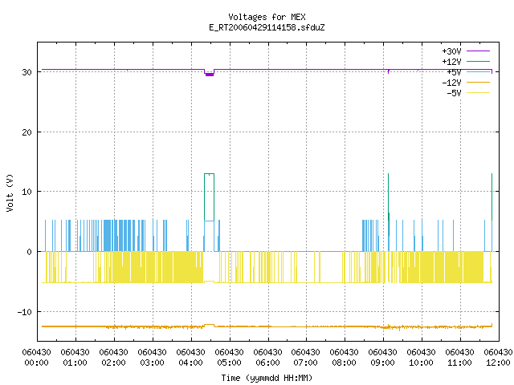Select the -12V legend label
The width and height of the screenshot is (514, 385).
pyautogui.click(x=451, y=83)
